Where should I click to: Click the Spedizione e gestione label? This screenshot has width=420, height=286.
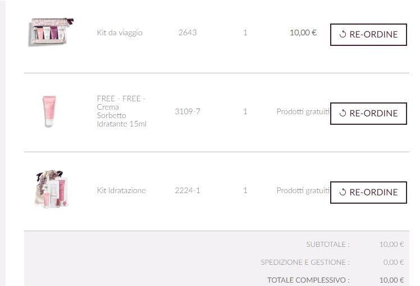305,262
